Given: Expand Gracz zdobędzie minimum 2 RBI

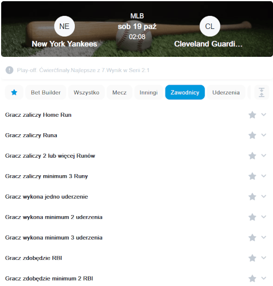Looking at the screenshot, I should (x=264, y=278).
